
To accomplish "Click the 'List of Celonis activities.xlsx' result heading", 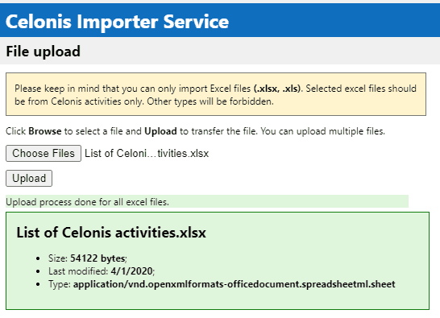I will pos(111,233).
